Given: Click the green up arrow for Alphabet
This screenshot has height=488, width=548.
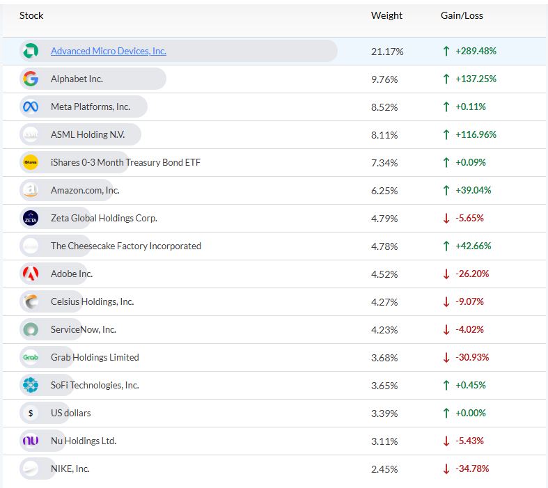Looking at the screenshot, I should click(x=446, y=79).
